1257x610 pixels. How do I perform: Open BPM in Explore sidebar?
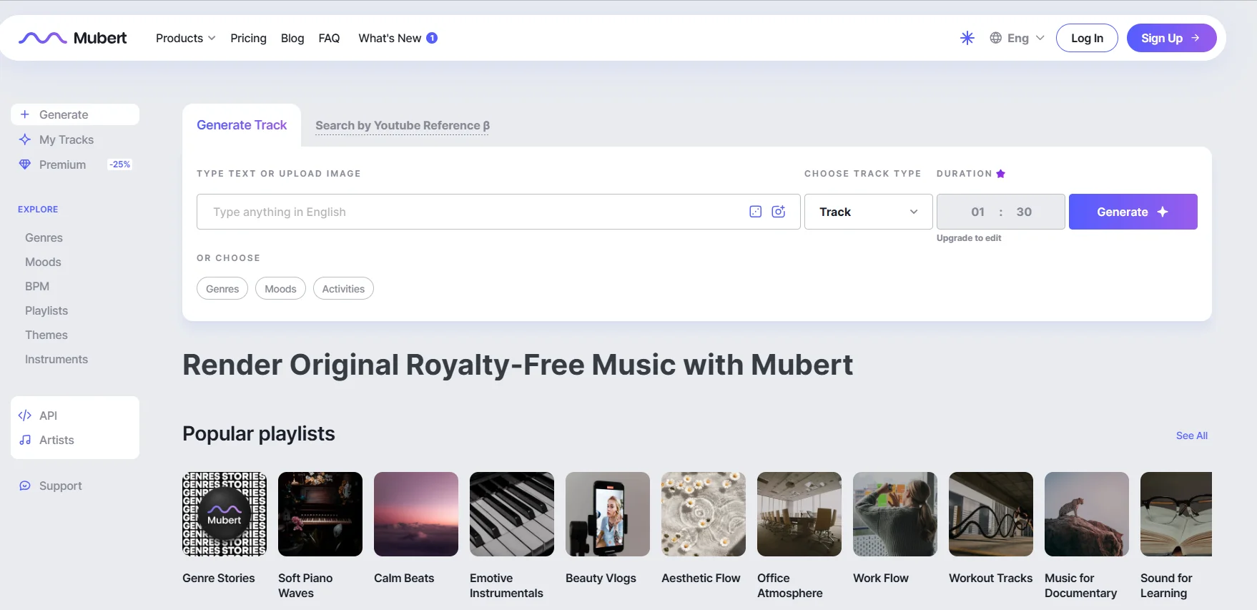(37, 286)
